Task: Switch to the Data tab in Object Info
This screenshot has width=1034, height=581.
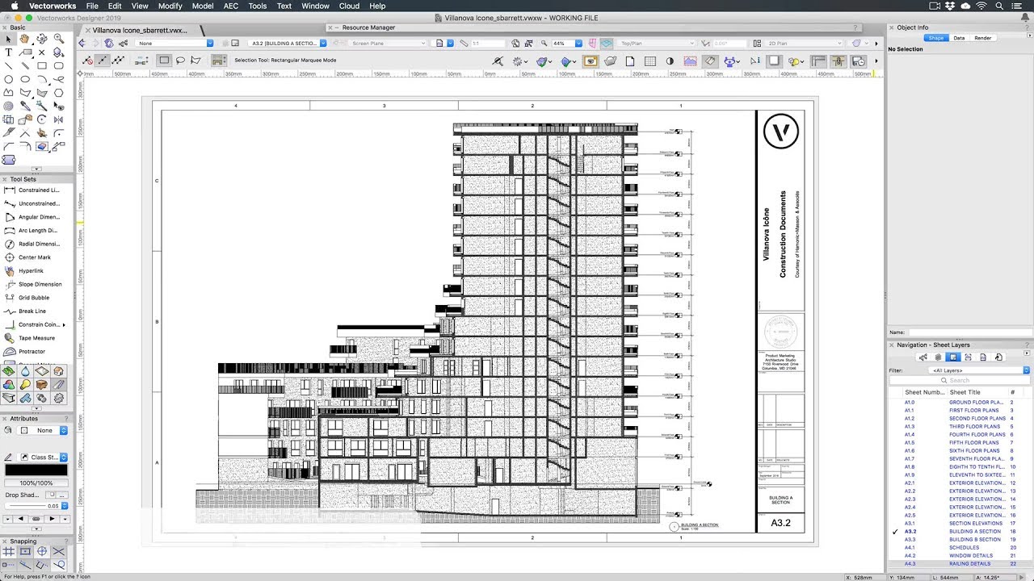Action: click(x=959, y=38)
